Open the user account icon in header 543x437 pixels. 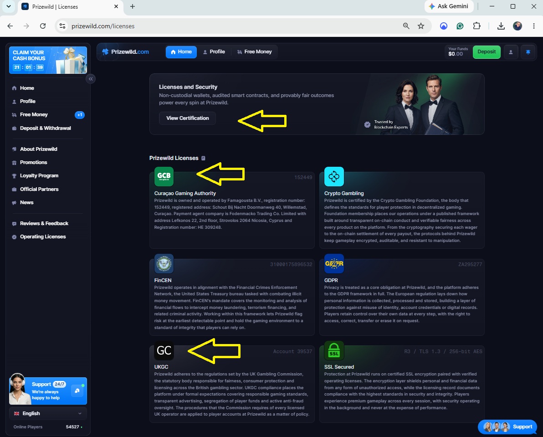(x=511, y=52)
